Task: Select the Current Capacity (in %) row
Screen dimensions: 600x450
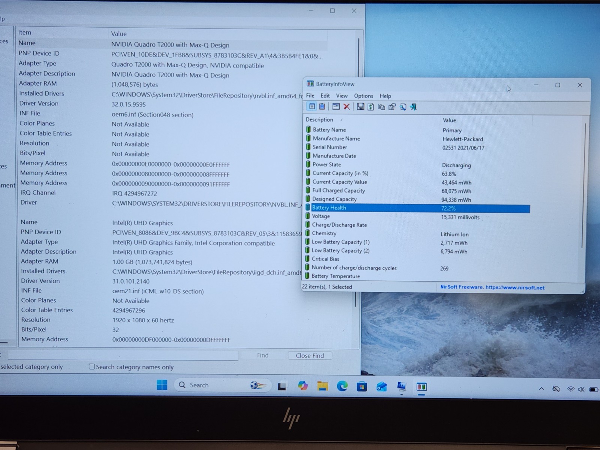Action: (x=417, y=174)
